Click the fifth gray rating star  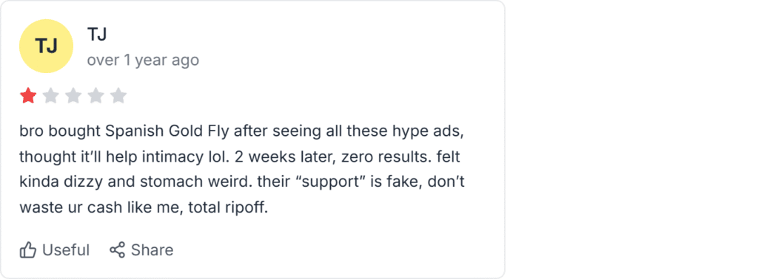(118, 96)
